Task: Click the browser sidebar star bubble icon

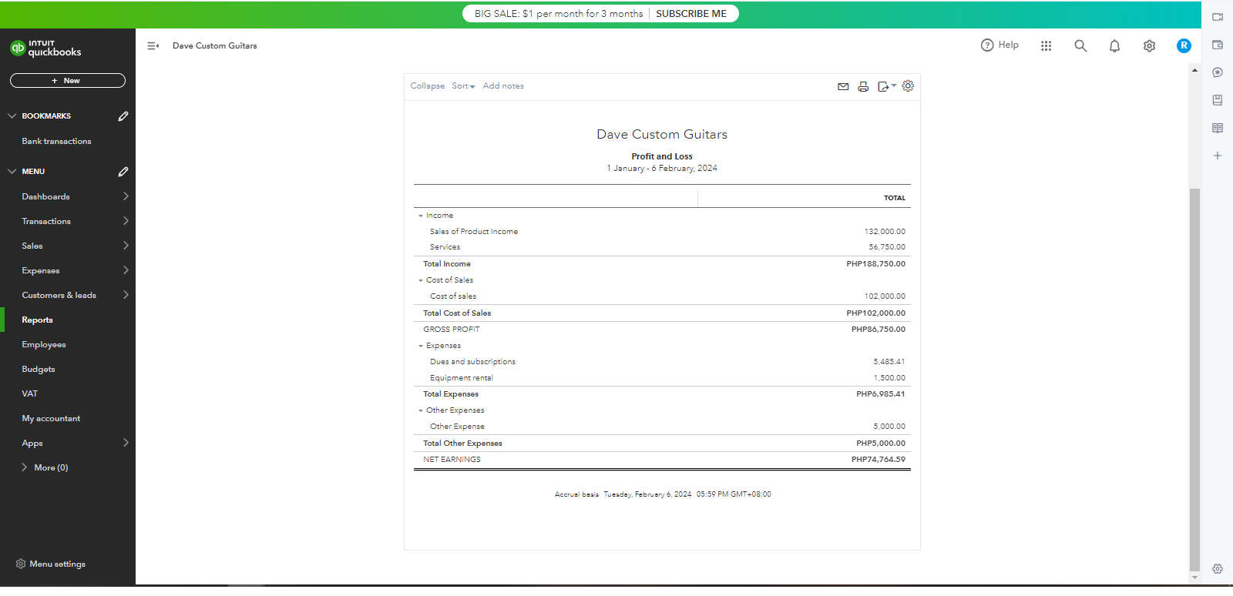Action: (x=1218, y=72)
